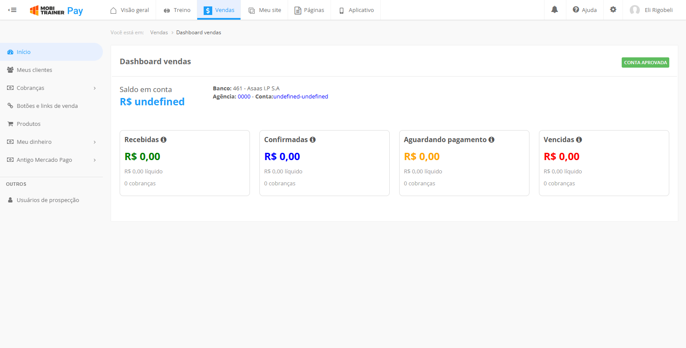Click the Páginas document icon
The image size is (686, 348).
point(298,10)
